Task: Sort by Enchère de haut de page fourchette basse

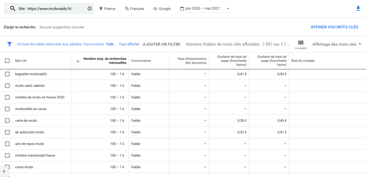Action: tap(232, 61)
